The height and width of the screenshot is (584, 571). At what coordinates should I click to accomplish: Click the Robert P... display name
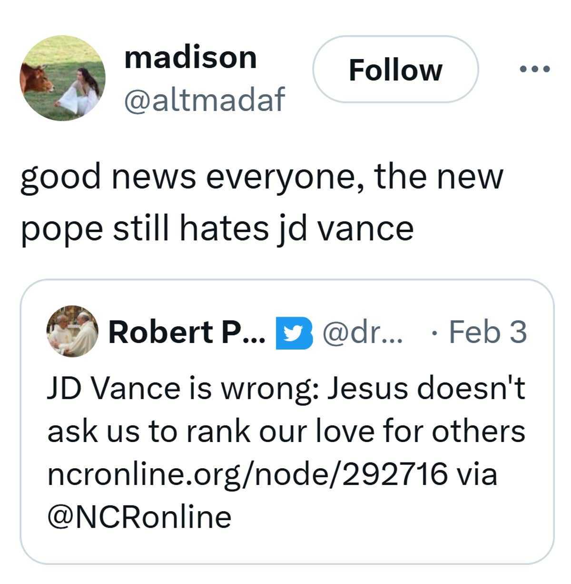(187, 332)
